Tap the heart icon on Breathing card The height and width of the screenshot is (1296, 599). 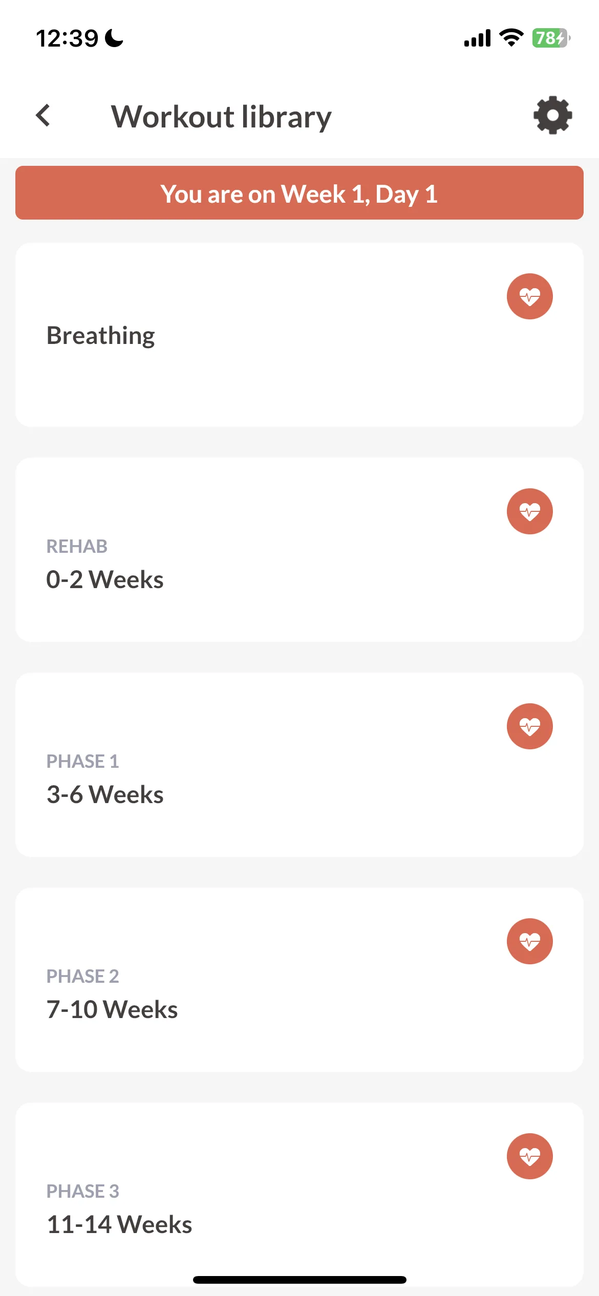529,296
